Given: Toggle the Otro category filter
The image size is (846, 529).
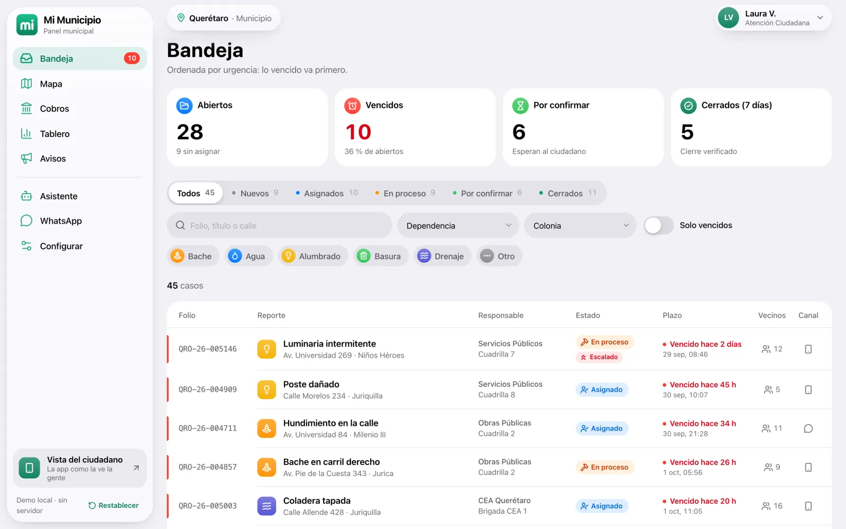Looking at the screenshot, I should pos(499,256).
